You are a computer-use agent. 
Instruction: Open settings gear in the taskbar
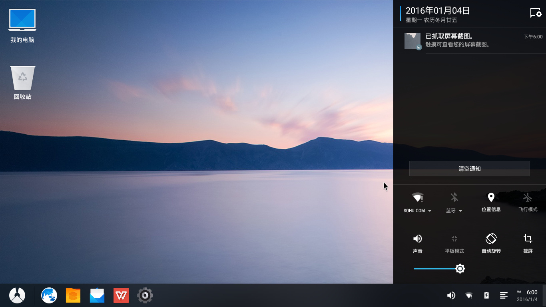(x=145, y=295)
